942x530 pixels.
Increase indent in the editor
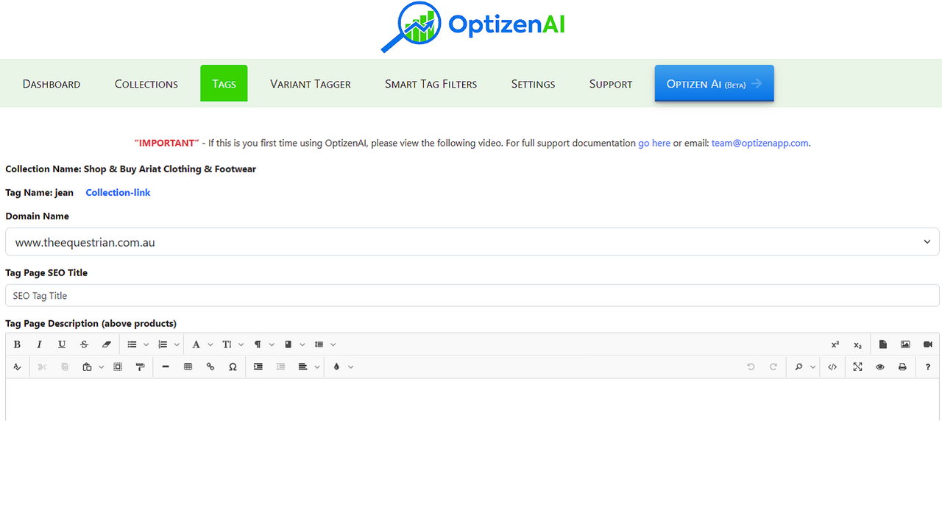coord(258,367)
